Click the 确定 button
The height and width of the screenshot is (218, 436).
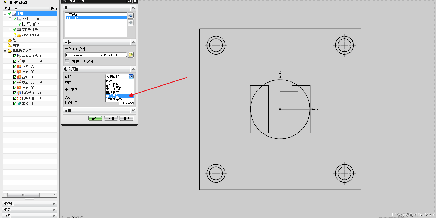coord(95,118)
